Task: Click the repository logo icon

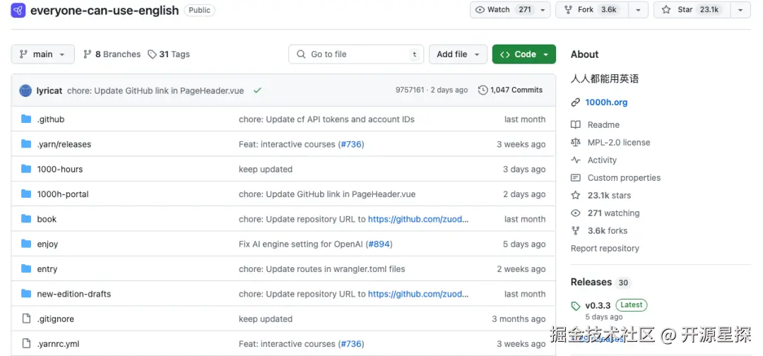Action: (18, 11)
